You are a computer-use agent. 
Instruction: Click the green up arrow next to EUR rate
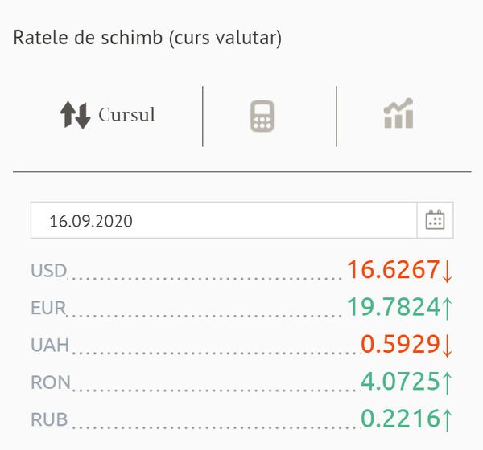(447, 308)
